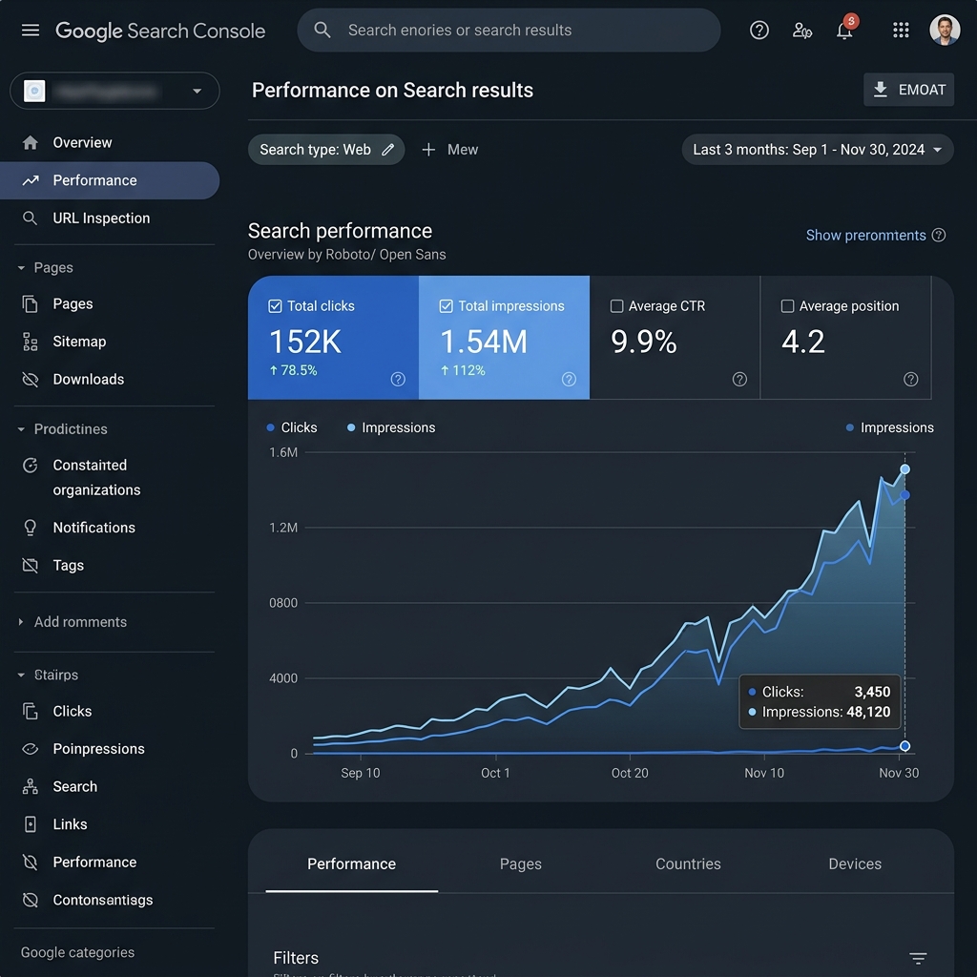Click help icon in Total clicks card
Screen dimensions: 977x977
coord(398,380)
